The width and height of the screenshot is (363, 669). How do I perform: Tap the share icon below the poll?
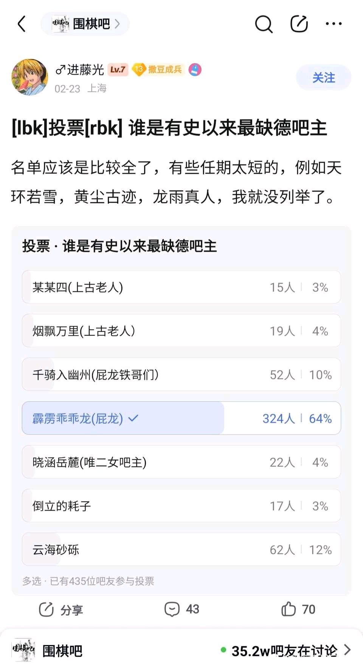coord(47,609)
